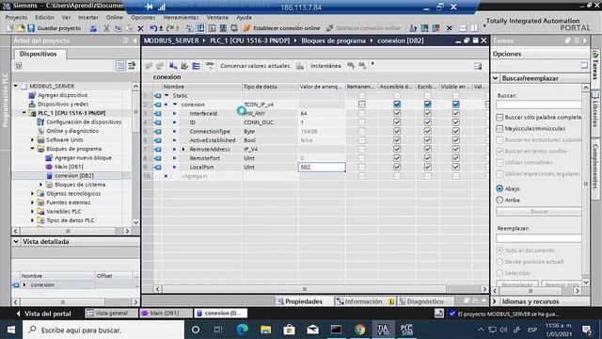Image resolution: width=602 pixels, height=339 pixels.
Task: Expand the RemoteAddress row
Action: [183, 149]
